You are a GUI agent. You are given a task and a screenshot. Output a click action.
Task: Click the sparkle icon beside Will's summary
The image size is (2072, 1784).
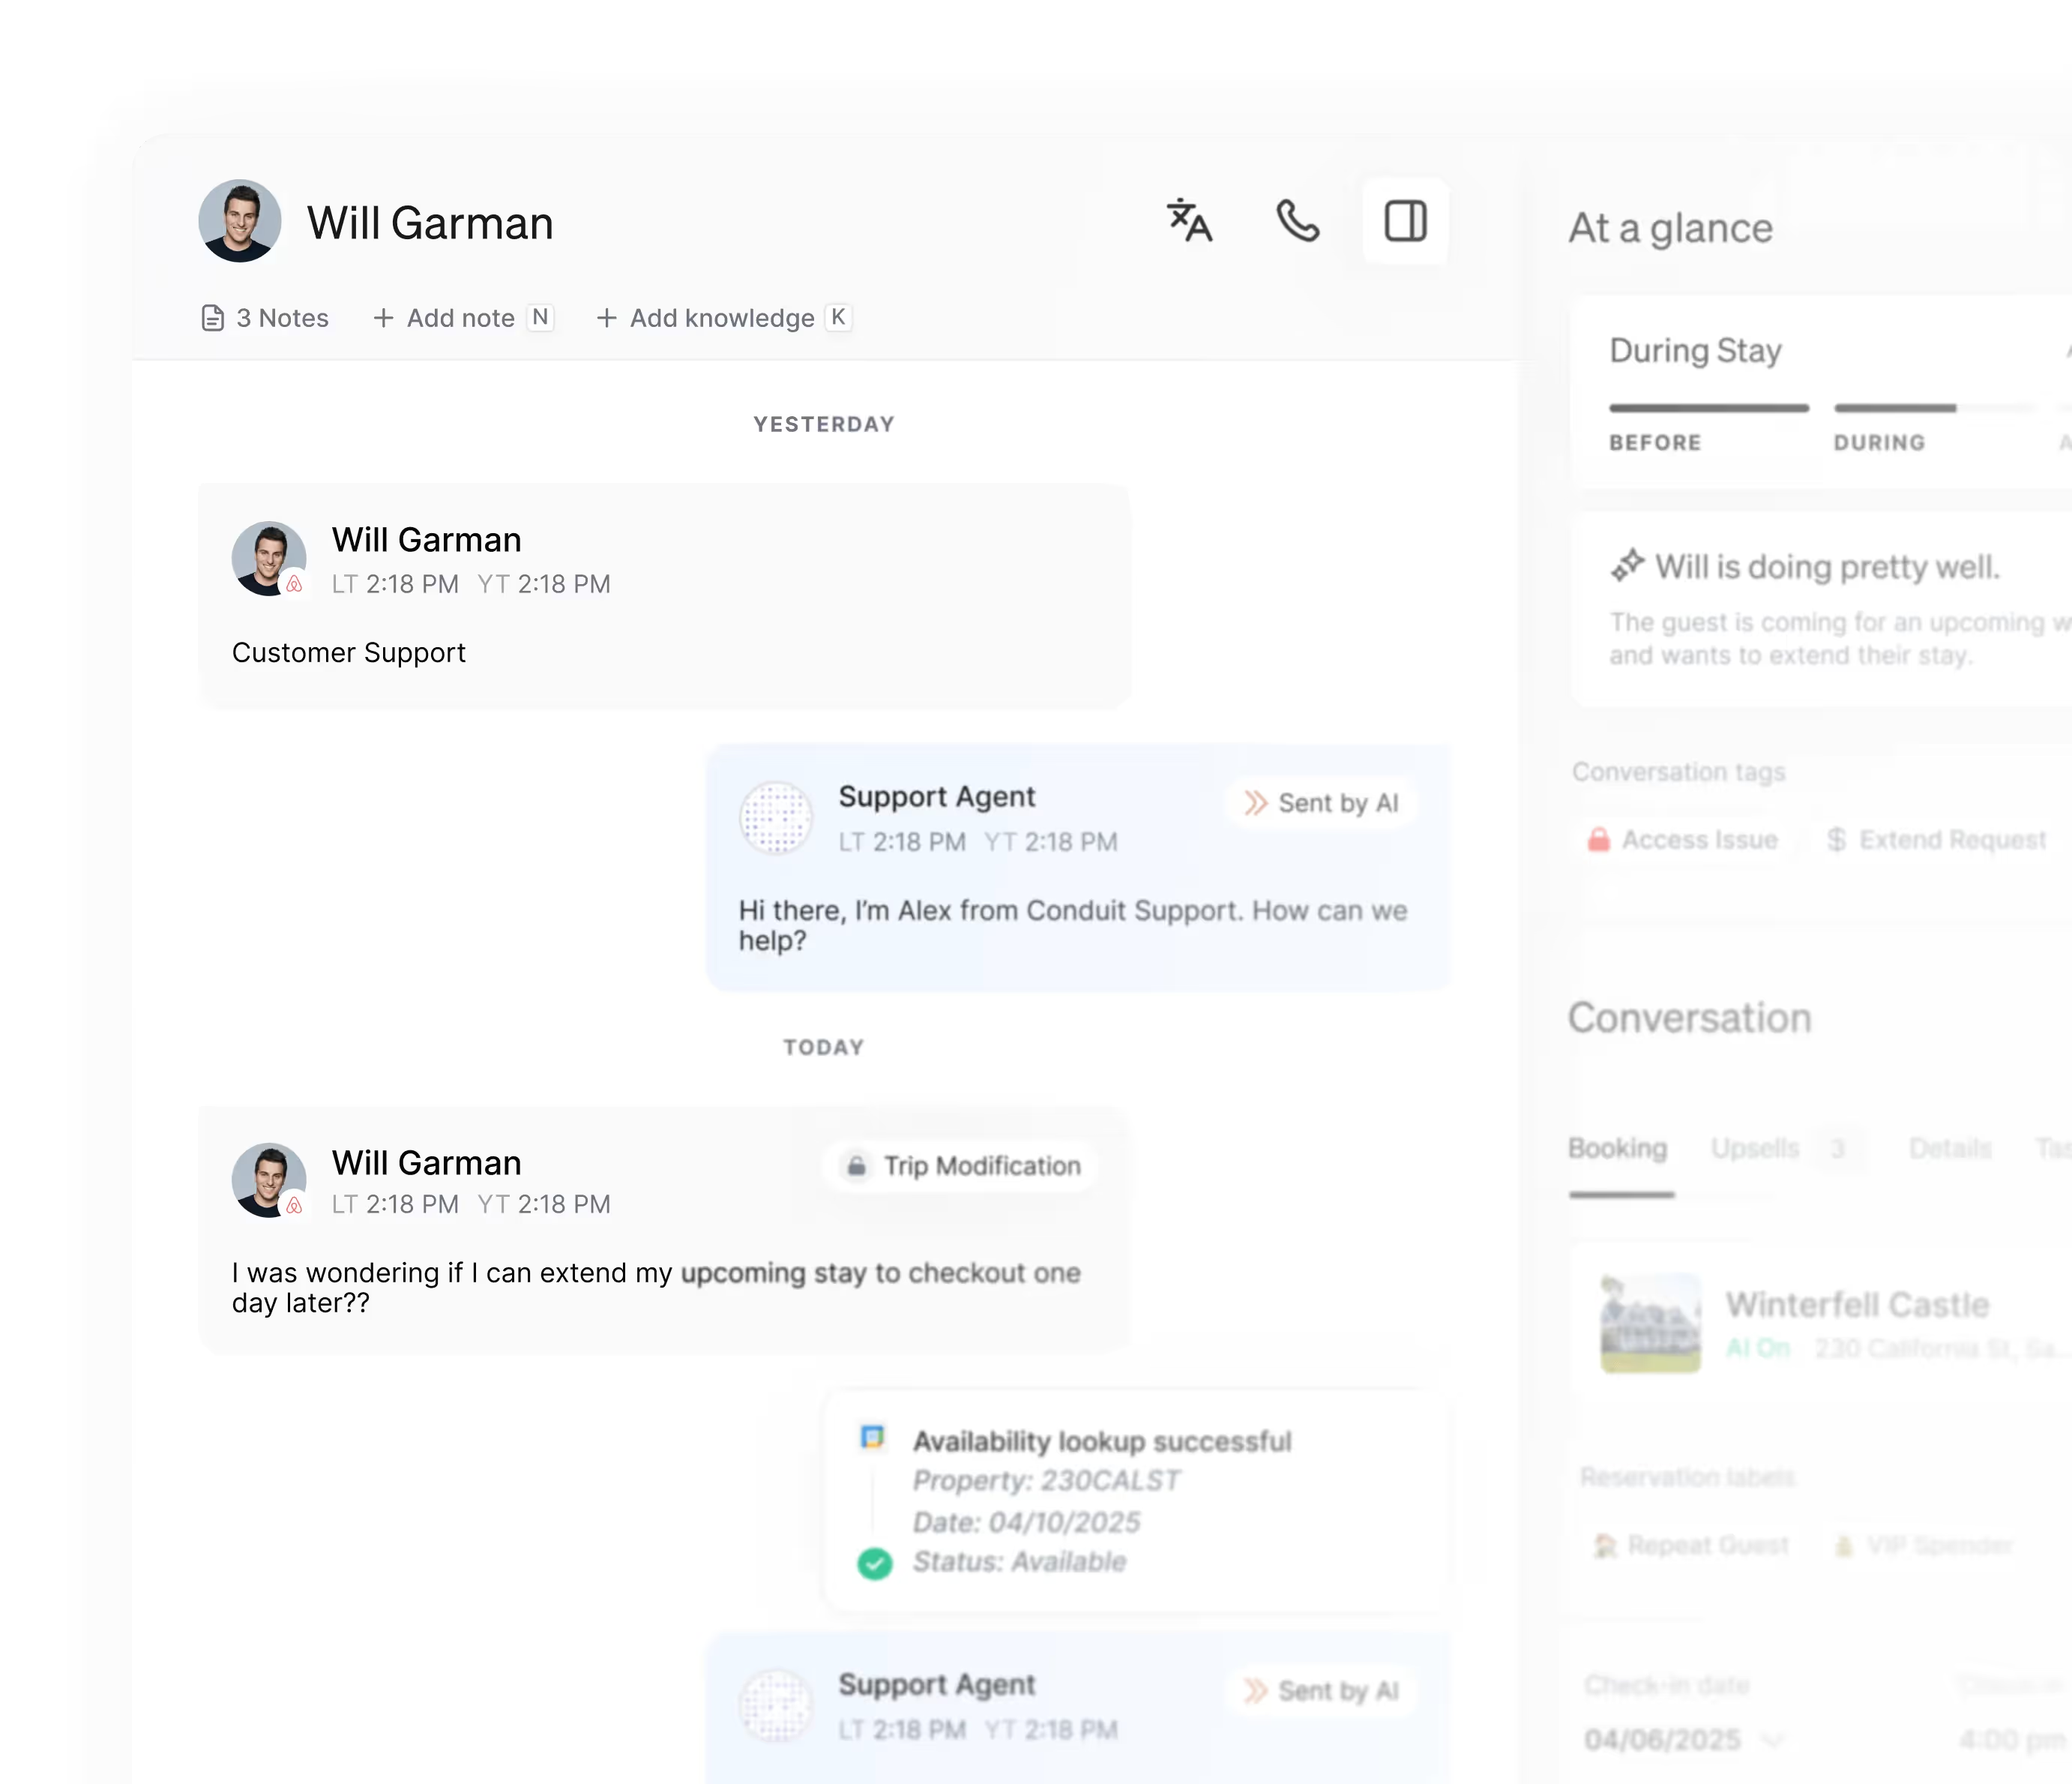click(1628, 563)
